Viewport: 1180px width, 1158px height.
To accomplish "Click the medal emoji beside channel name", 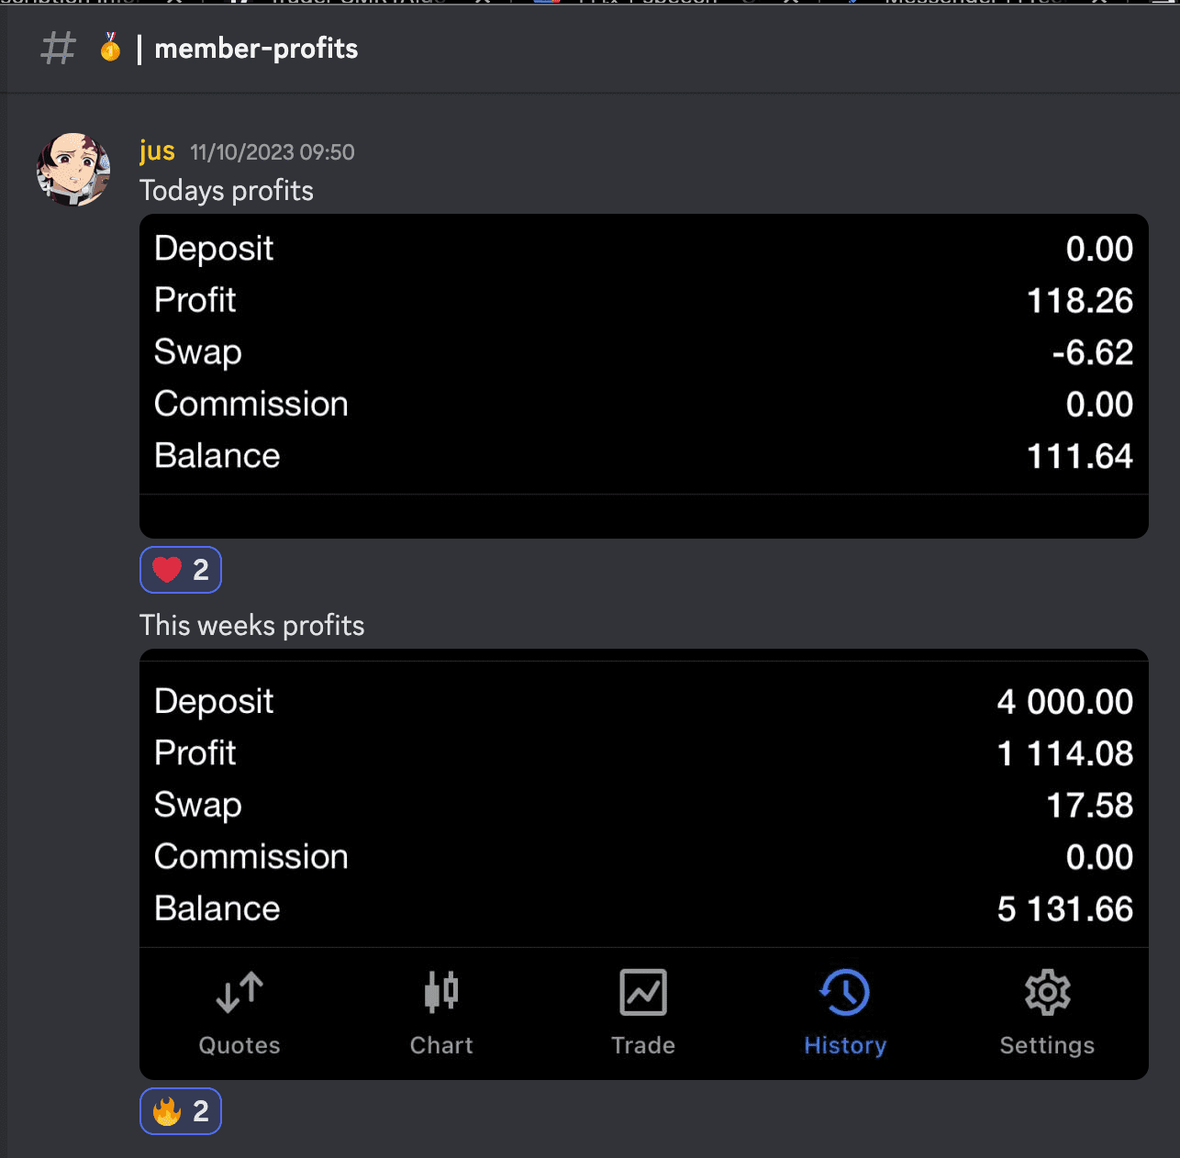I will (110, 48).
